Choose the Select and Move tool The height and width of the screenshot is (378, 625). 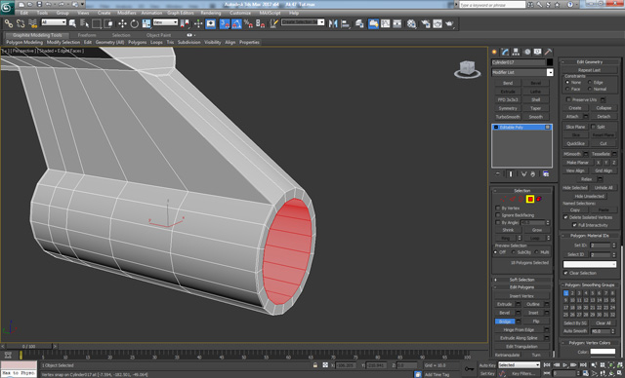122,23
